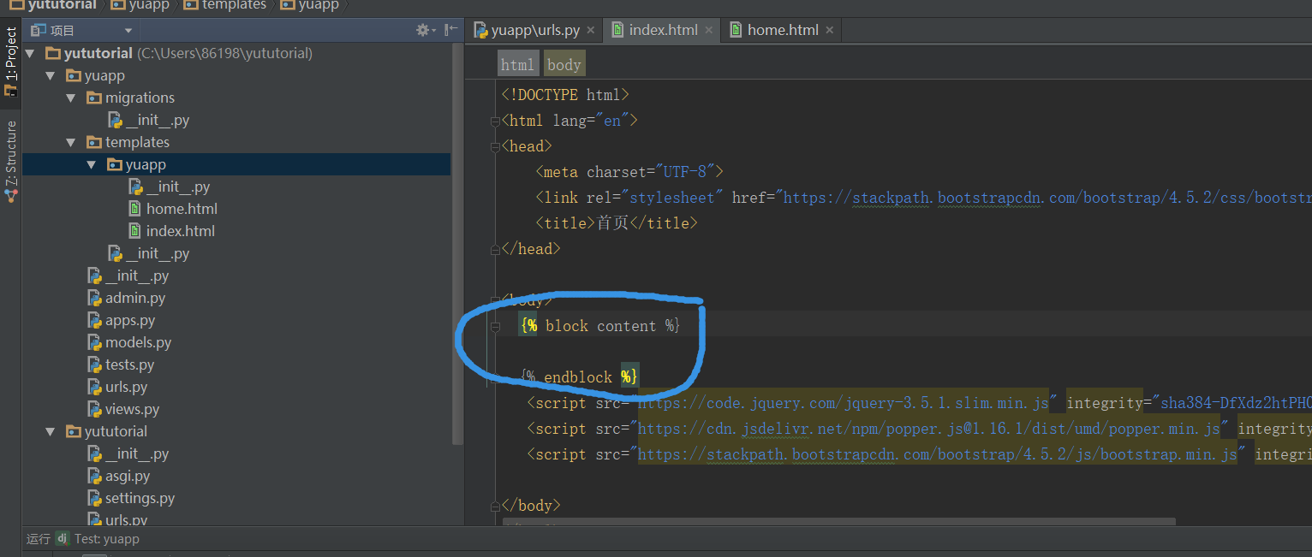The width and height of the screenshot is (1312, 557).
Task: Select the Test: yuapp run tab
Action: coord(107,539)
